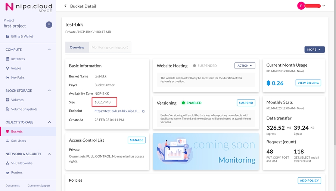
Task: Click MANAGE for Access Control List
Action: coord(136,140)
